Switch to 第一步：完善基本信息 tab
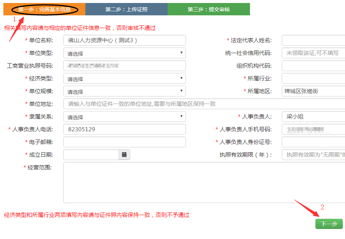 [44, 9]
